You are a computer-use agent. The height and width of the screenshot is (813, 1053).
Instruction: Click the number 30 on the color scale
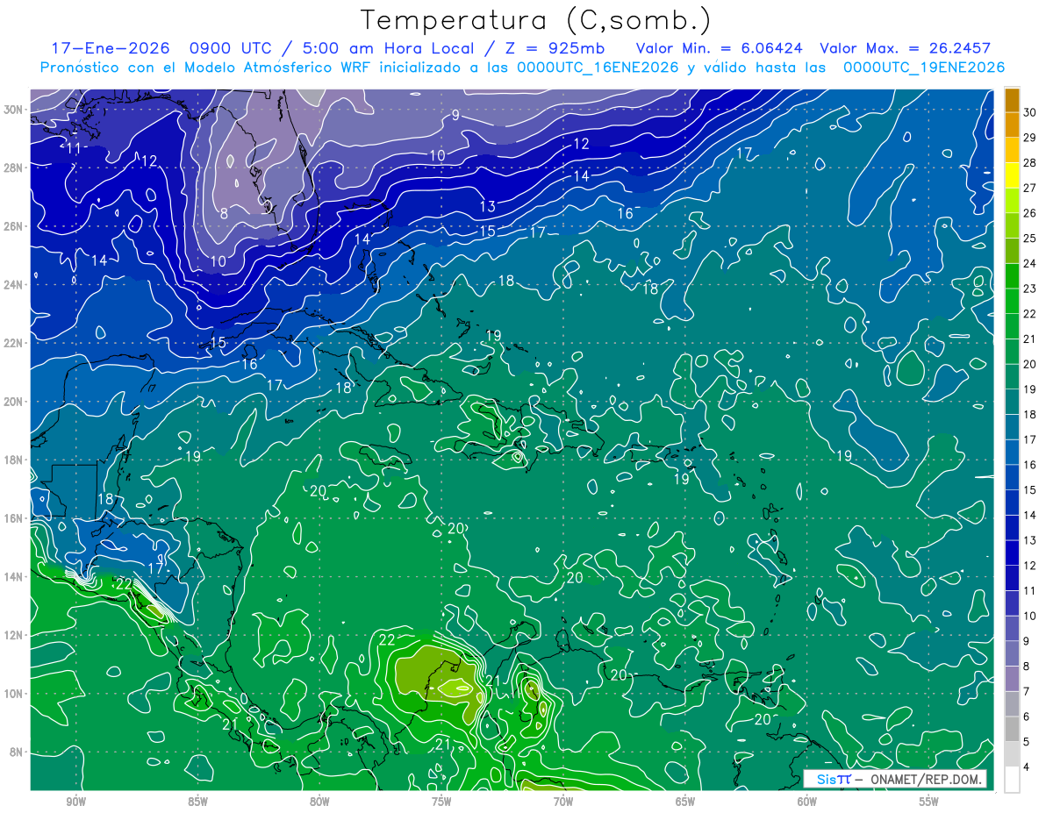[x=1030, y=111]
